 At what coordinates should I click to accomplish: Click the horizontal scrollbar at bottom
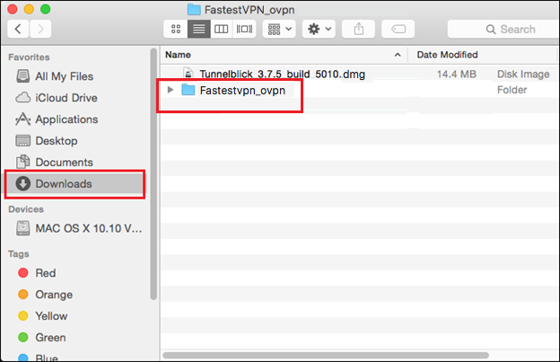326,355
